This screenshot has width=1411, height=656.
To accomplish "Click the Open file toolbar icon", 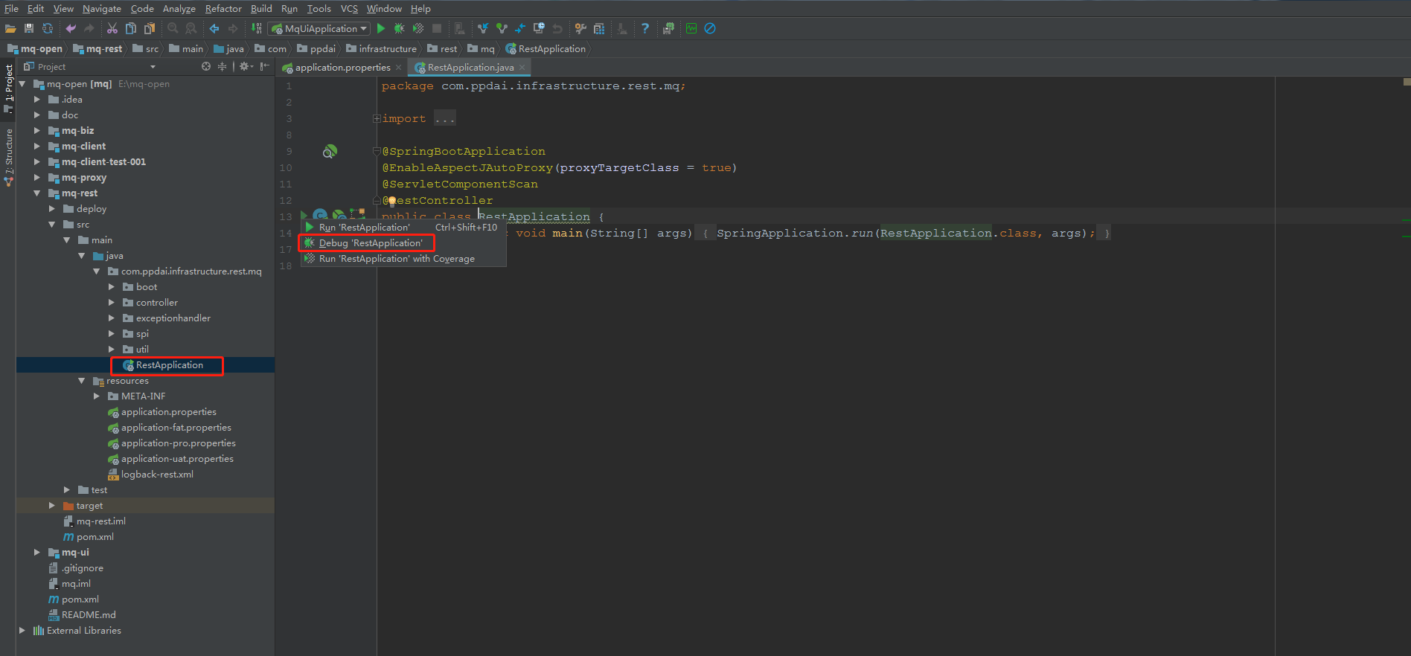I will (10, 28).
